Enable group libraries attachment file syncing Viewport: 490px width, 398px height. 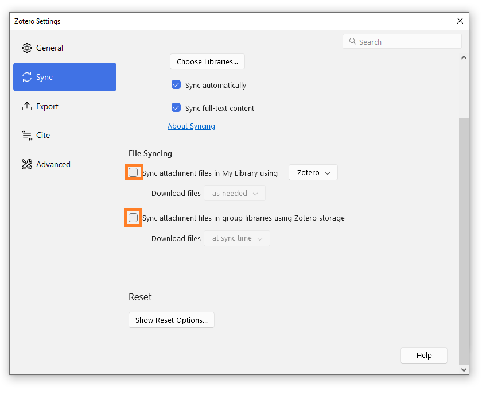coord(133,218)
